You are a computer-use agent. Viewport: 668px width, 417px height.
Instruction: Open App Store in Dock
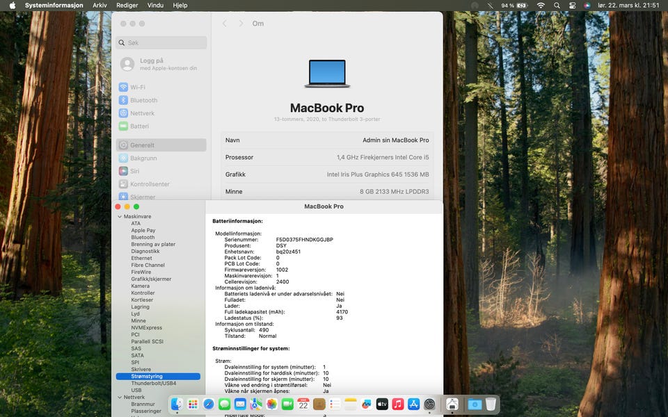click(413, 404)
